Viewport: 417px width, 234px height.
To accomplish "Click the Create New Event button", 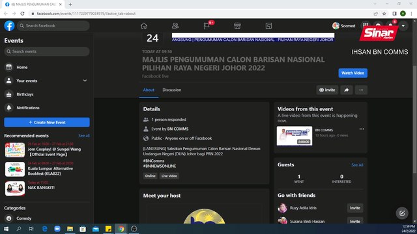I will [x=47, y=122].
